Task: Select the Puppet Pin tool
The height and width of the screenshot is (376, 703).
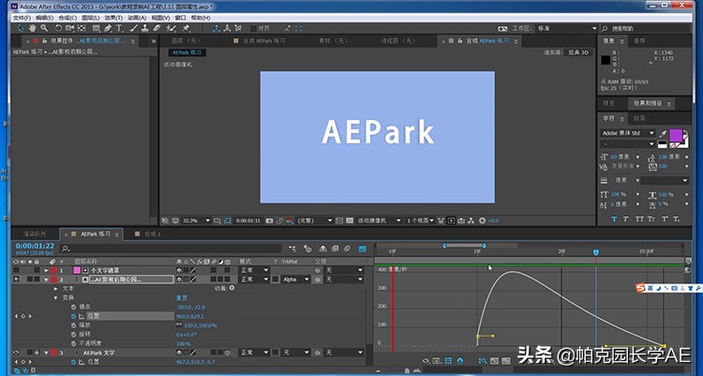Action: click(x=186, y=28)
